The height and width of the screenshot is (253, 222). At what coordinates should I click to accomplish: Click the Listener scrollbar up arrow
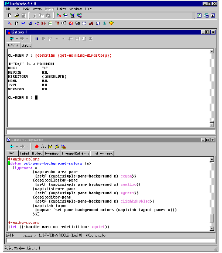click(x=211, y=52)
